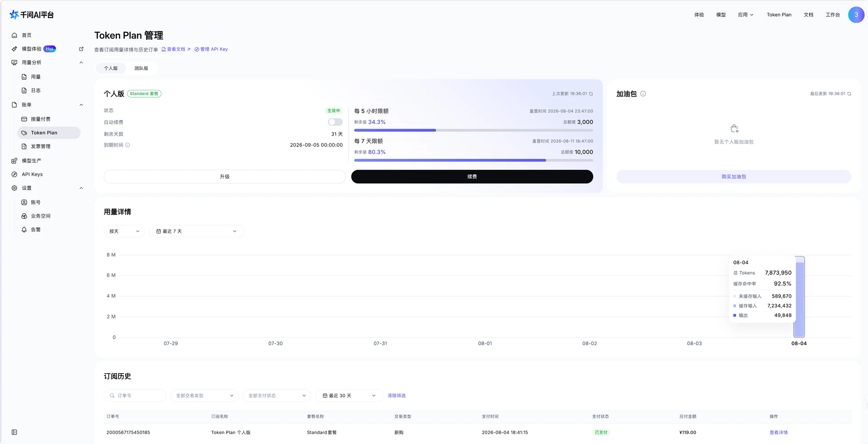Open 模型 in the top navigation
The width and height of the screenshot is (868, 444).
[x=721, y=15]
